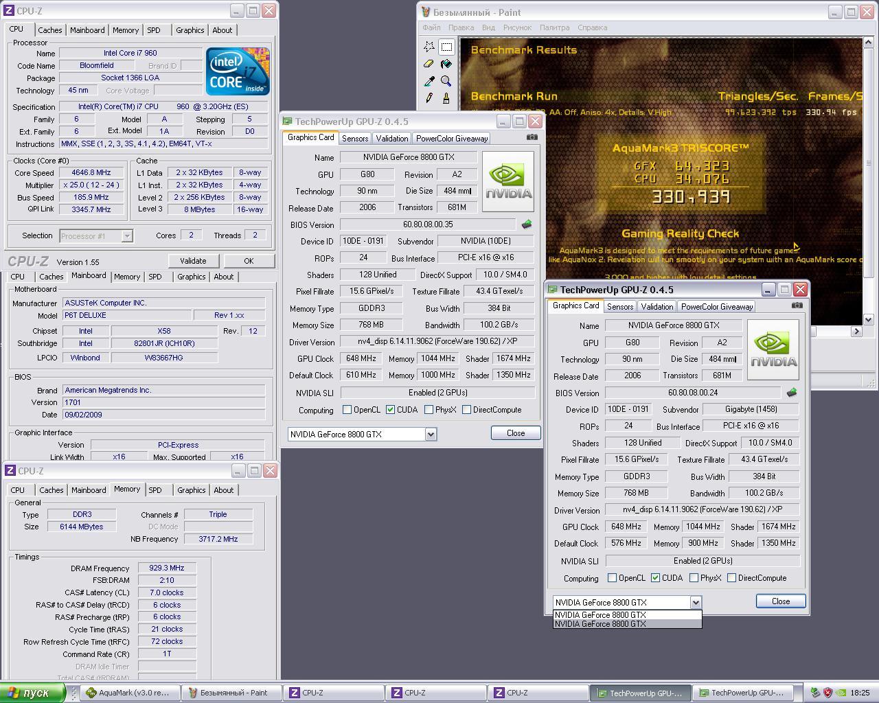The height and width of the screenshot is (703, 879).
Task: Click camera screenshot icon in rear GPU-Z window
Action: tap(532, 137)
